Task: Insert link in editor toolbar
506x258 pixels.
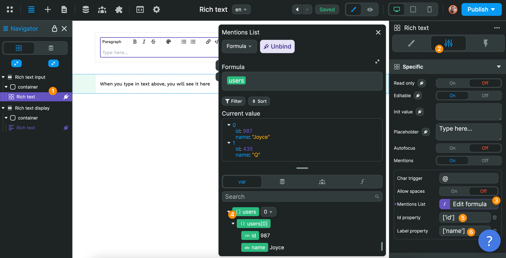Action: click(x=208, y=42)
